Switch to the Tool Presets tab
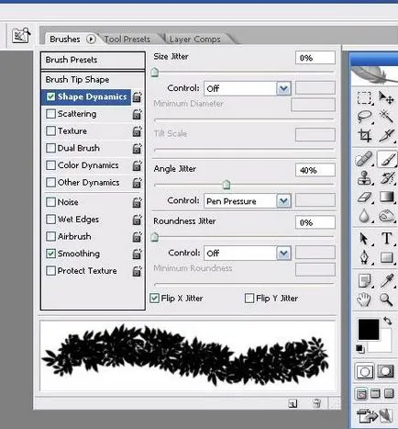 127,40
